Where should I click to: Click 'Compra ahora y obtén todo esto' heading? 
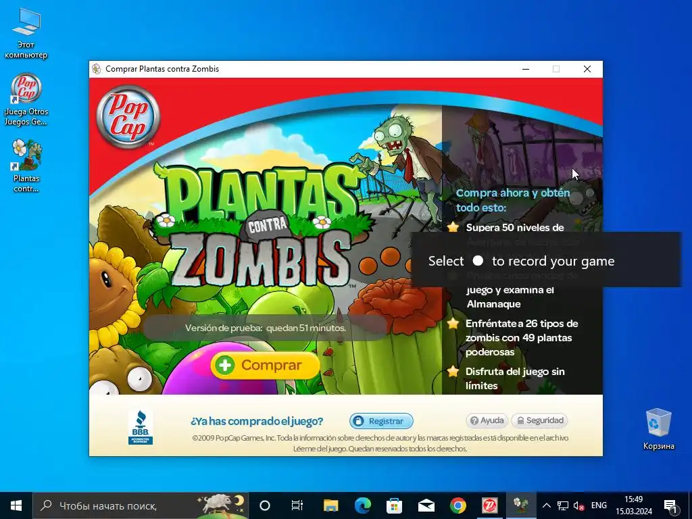pyautogui.click(x=513, y=200)
